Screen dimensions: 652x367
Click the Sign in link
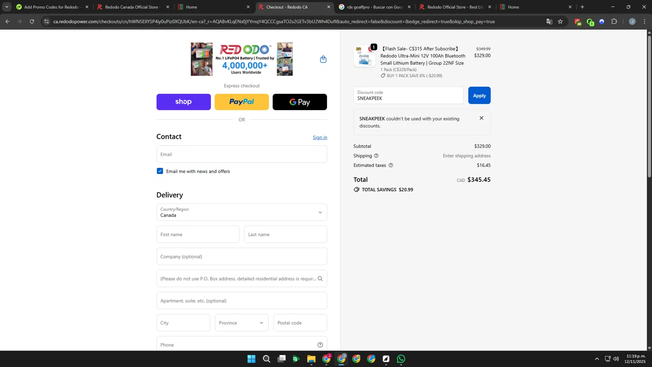click(x=320, y=137)
